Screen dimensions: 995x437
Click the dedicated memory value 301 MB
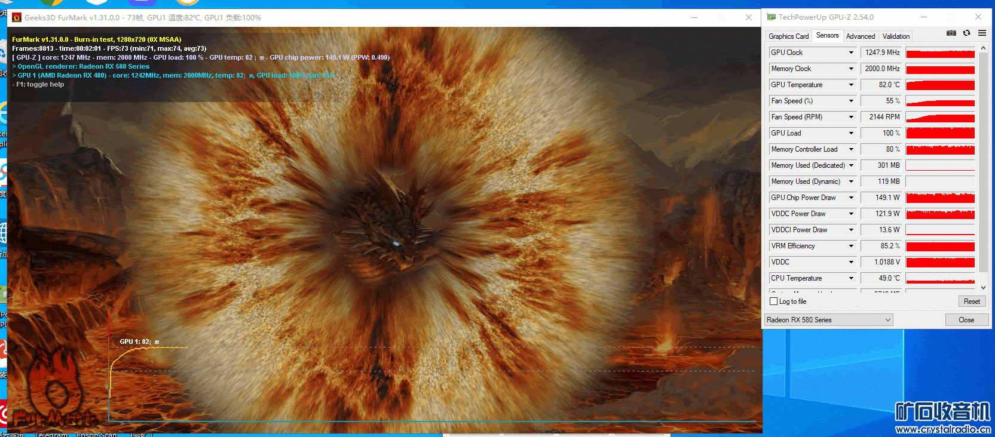tap(881, 165)
